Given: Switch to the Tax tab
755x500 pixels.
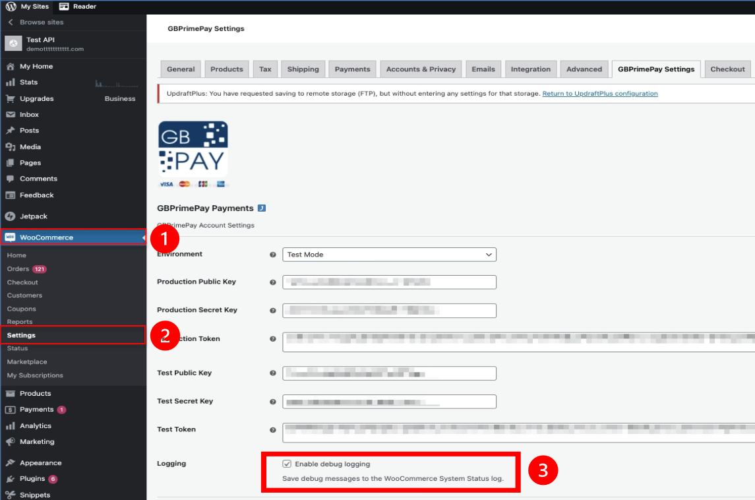Looking at the screenshot, I should point(265,69).
